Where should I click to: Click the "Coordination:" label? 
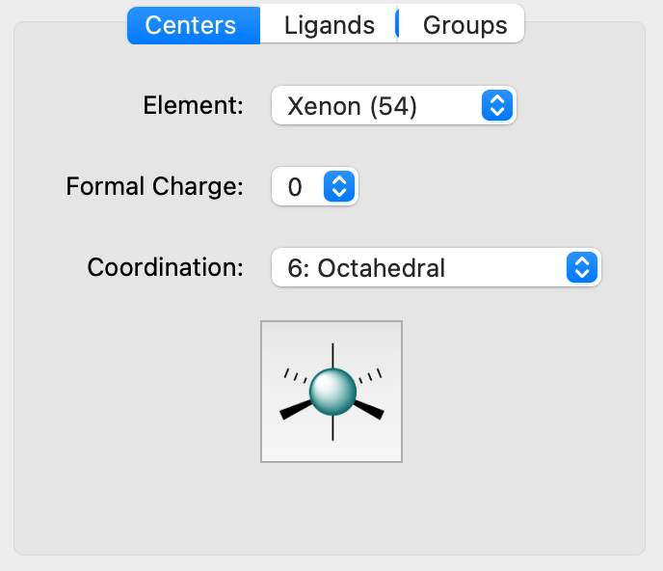(x=166, y=267)
